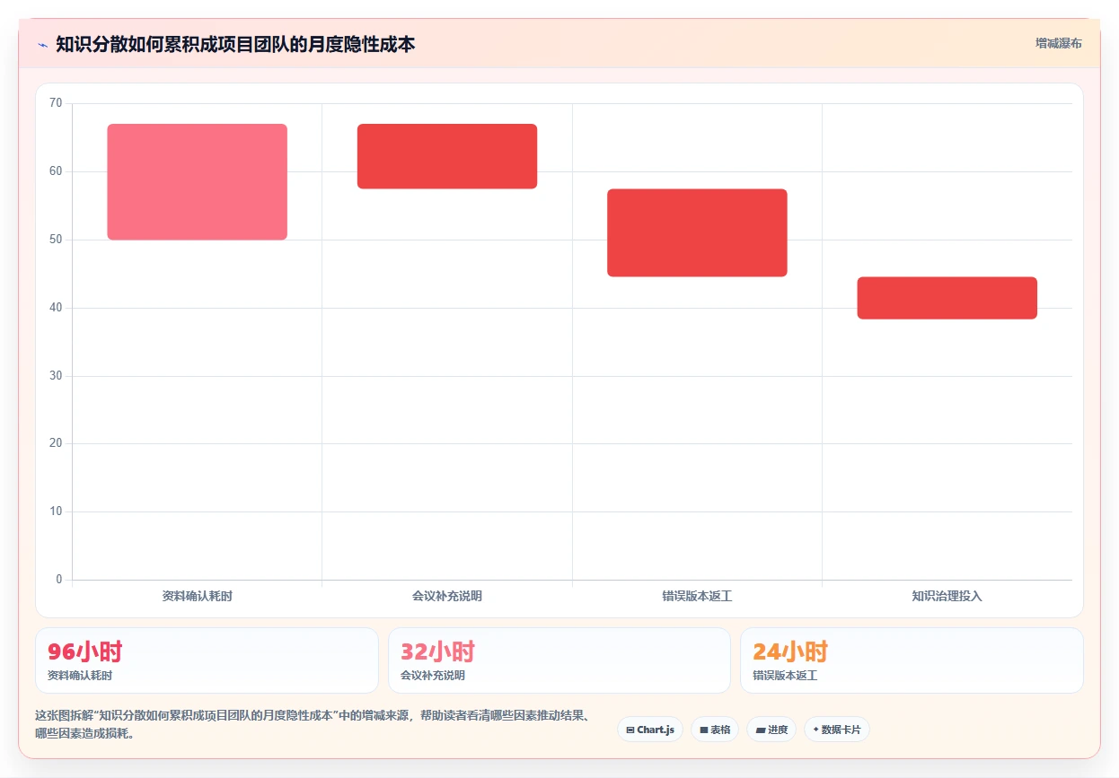This screenshot has width=1119, height=778.
Task: Click the 资料确认耗时 caption under 96小时
Action: coord(80,675)
